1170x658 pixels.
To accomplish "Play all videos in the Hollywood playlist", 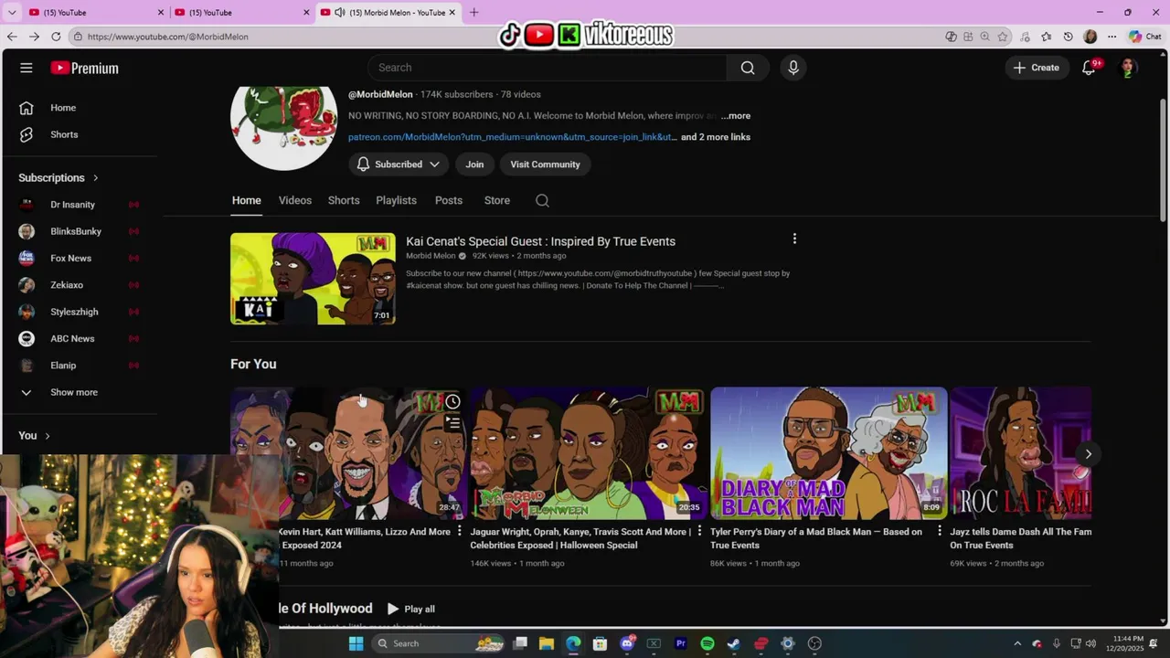I will pos(410,609).
